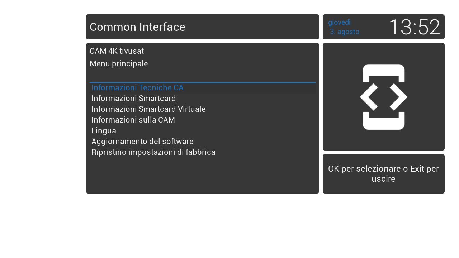The width and height of the screenshot is (459, 258).
Task: Click the right arrow inside the CI icon
Action: click(398, 97)
